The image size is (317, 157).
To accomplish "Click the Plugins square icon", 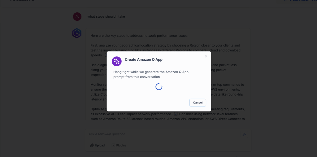I will click(113, 145).
